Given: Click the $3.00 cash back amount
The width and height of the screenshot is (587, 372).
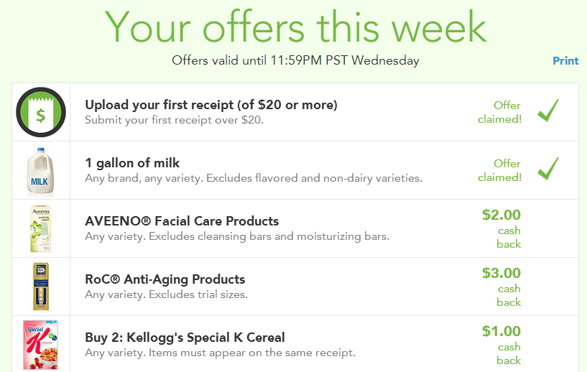Looking at the screenshot, I should [x=502, y=273].
